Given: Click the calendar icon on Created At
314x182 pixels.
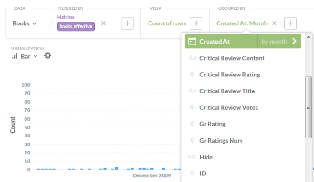Looking at the screenshot, I should point(192,41).
